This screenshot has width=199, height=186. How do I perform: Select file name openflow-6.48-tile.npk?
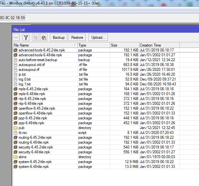(x=35, y=113)
